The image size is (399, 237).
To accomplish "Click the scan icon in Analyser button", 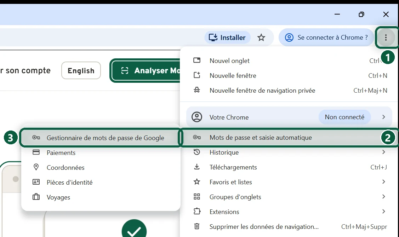I will [124, 70].
